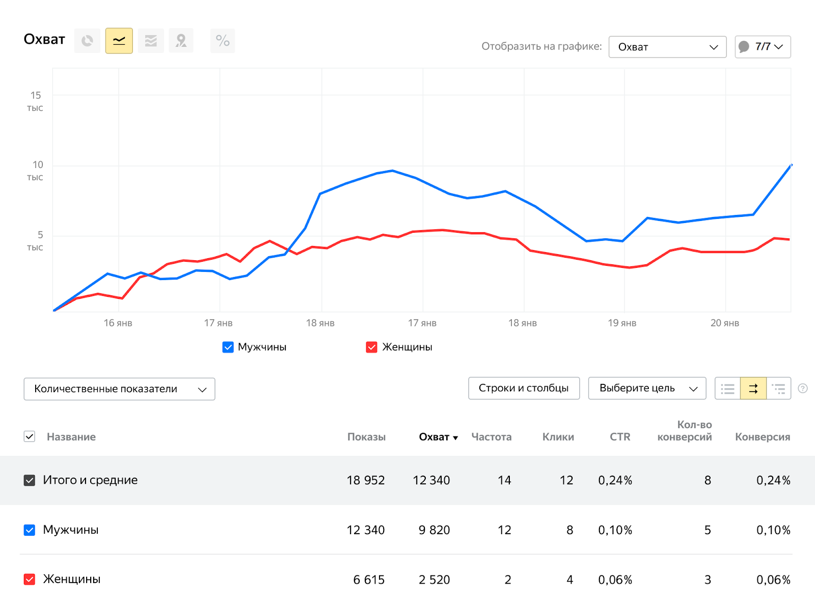Open the Выберите цель dropdown
The image size is (815, 606).
pos(647,389)
